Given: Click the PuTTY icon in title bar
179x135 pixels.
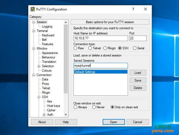Looking at the screenshot, I should [33, 9].
